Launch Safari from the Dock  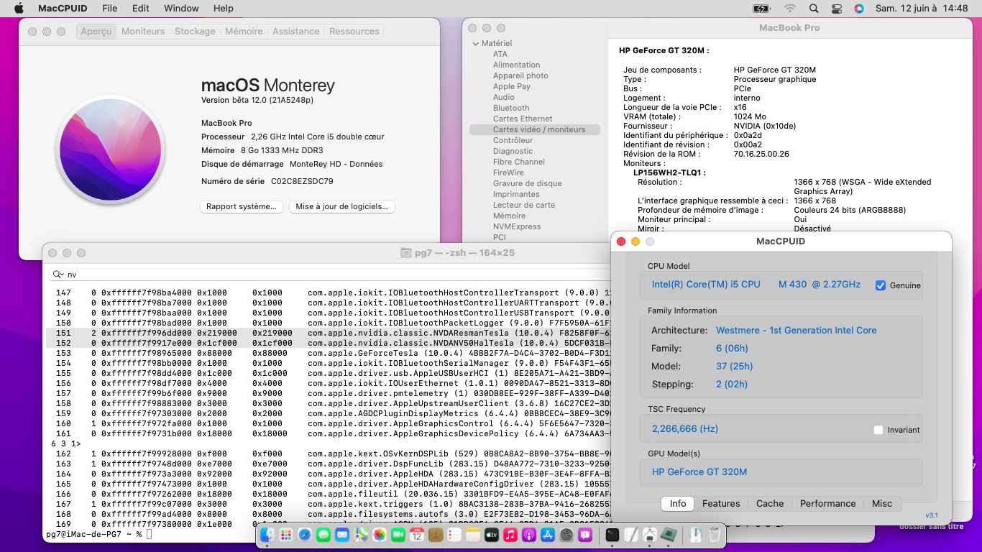tap(305, 535)
